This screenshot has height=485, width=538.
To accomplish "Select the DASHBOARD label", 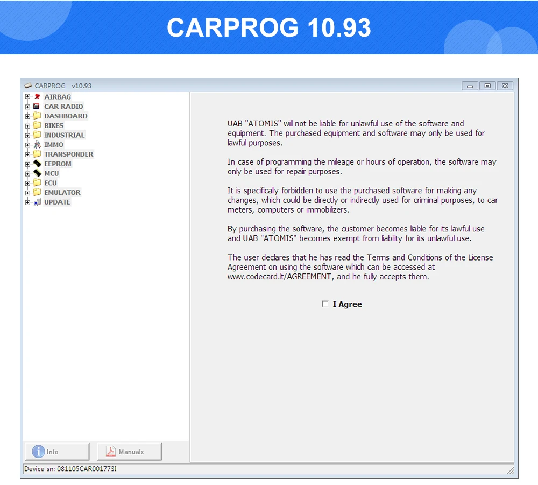I will 66,116.
